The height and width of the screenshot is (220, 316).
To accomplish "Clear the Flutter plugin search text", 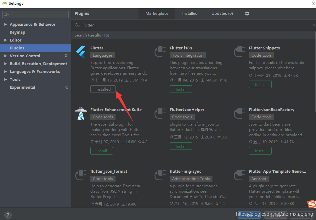I will pyautogui.click(x=314, y=25).
